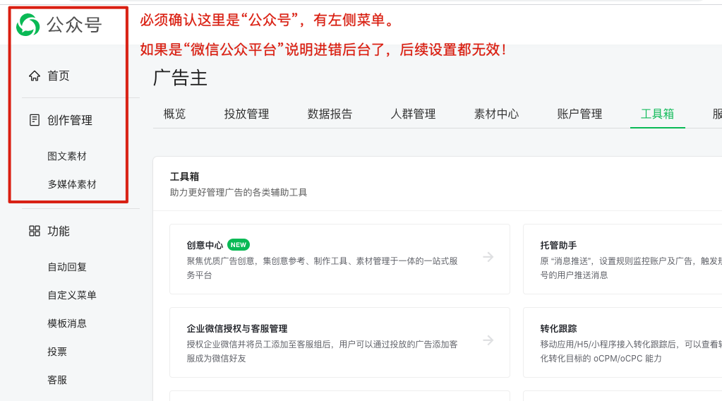
Task: Open the 托管助手 tool card
Action: 622,259
